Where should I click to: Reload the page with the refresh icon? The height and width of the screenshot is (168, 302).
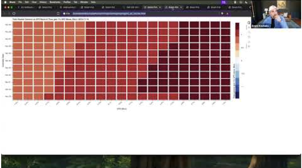point(14,13)
